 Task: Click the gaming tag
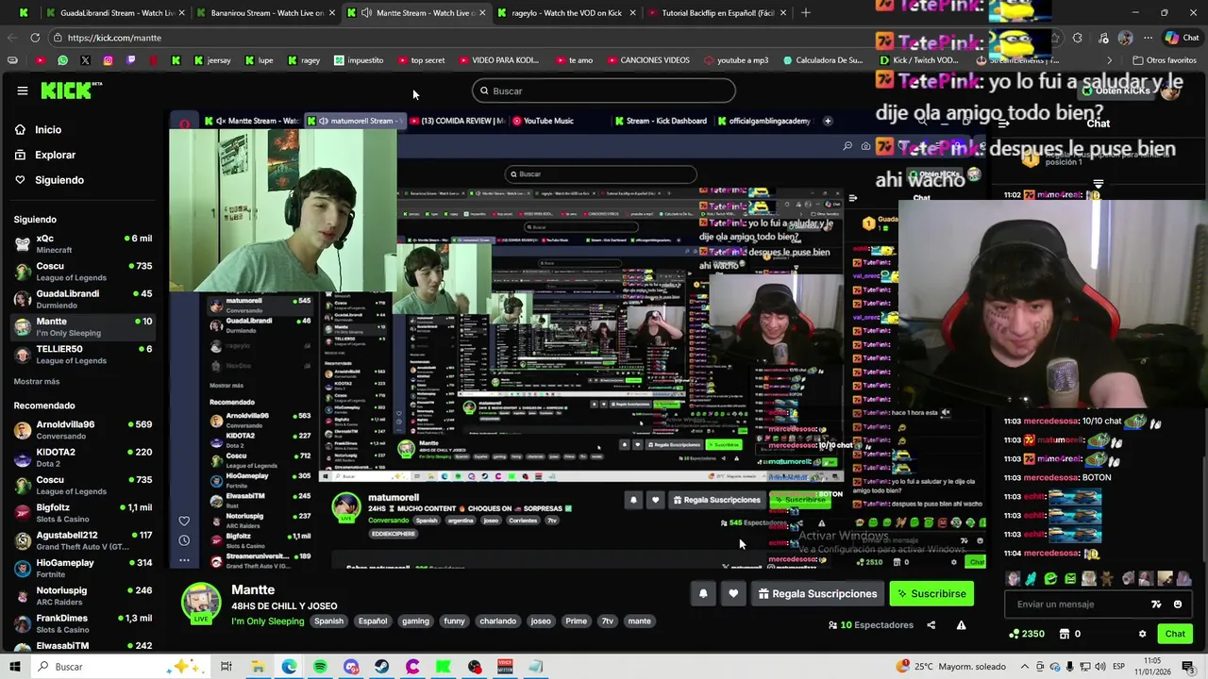click(x=415, y=621)
